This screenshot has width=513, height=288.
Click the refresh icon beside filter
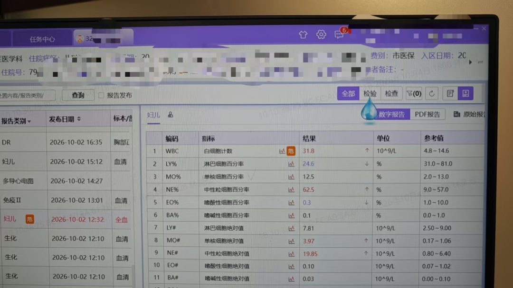tap(431, 94)
